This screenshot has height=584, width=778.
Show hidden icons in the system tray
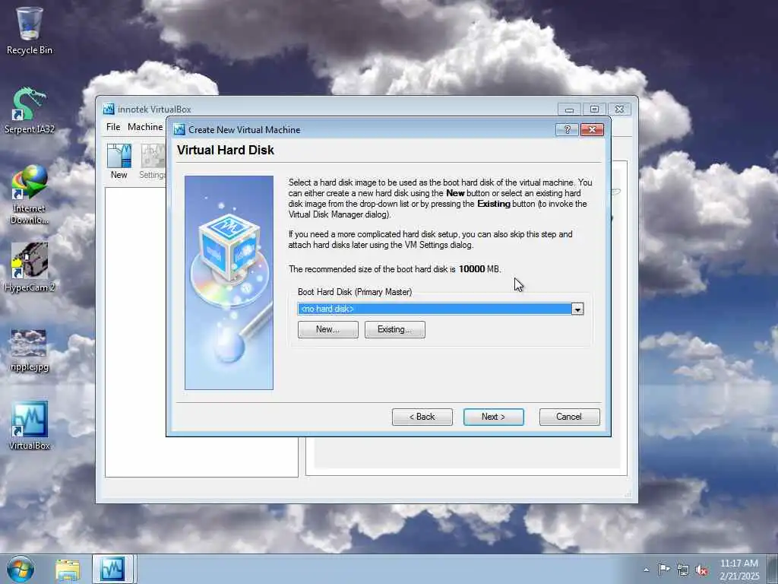click(x=646, y=570)
